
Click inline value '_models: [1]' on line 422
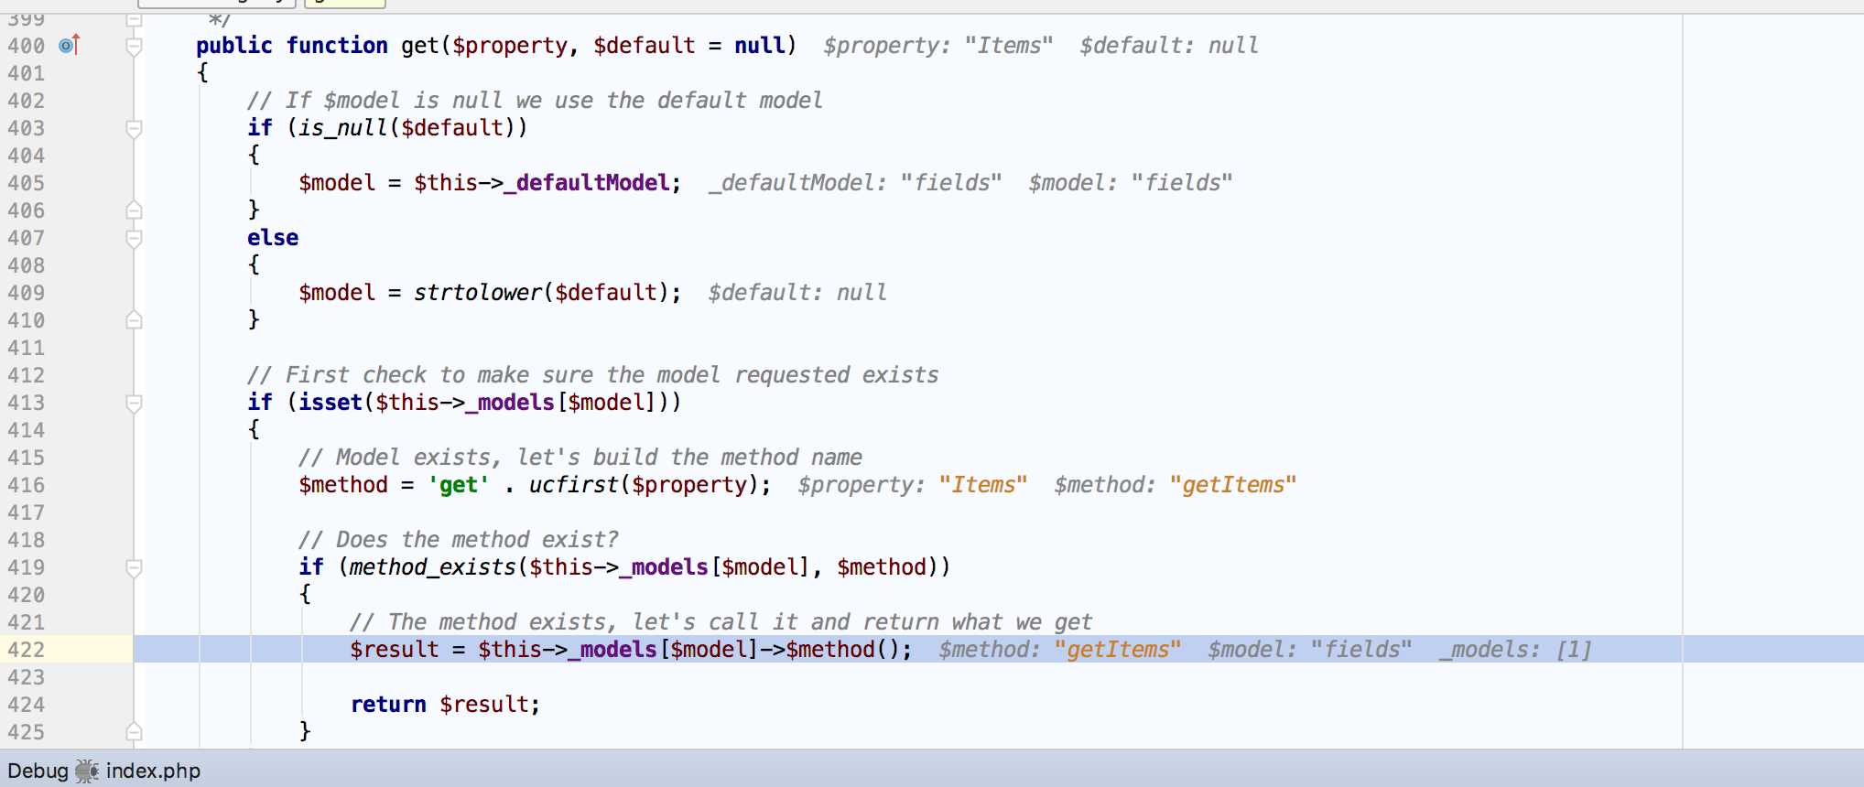tap(1516, 650)
